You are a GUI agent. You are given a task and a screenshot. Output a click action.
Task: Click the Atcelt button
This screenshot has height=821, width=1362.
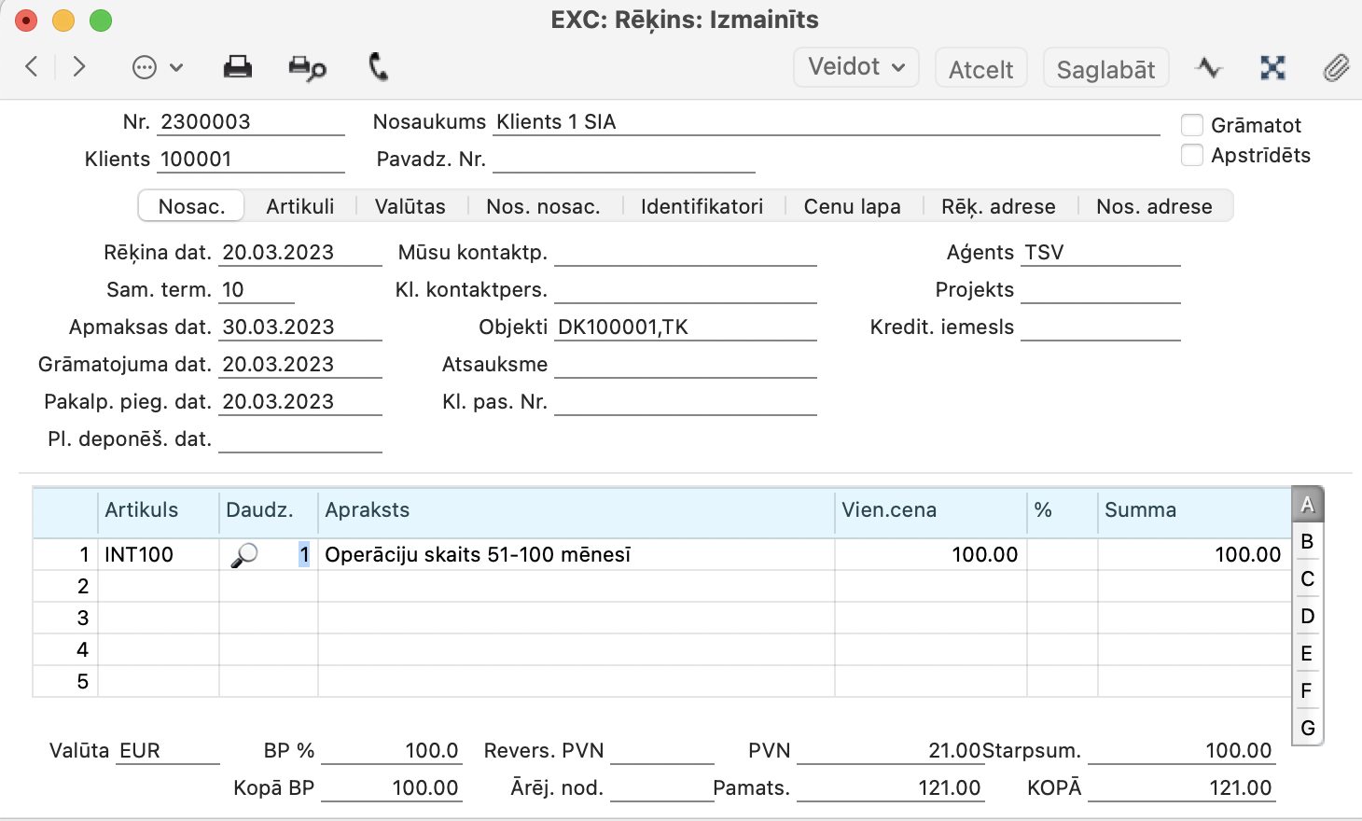coord(980,69)
